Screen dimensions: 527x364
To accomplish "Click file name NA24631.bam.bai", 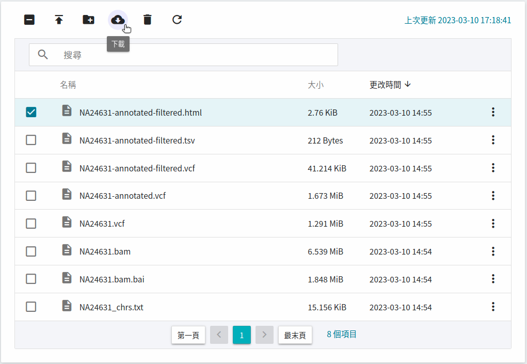I will tap(112, 280).
